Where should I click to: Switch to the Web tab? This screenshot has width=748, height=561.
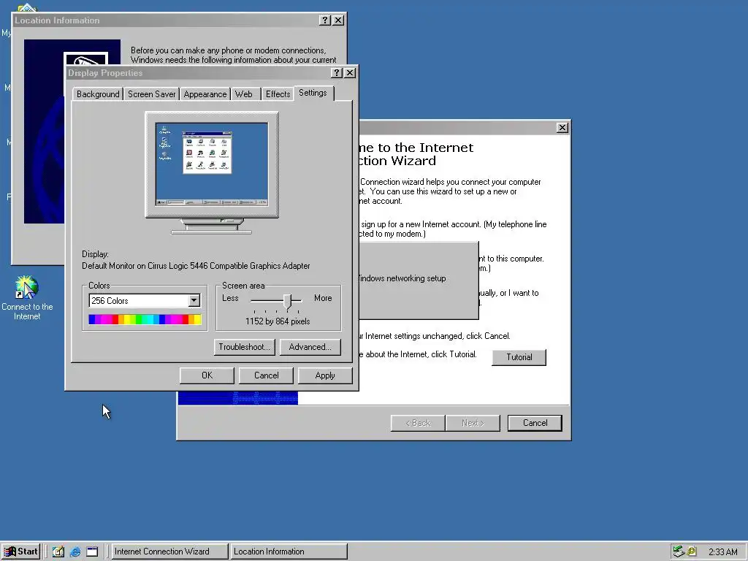pos(244,94)
